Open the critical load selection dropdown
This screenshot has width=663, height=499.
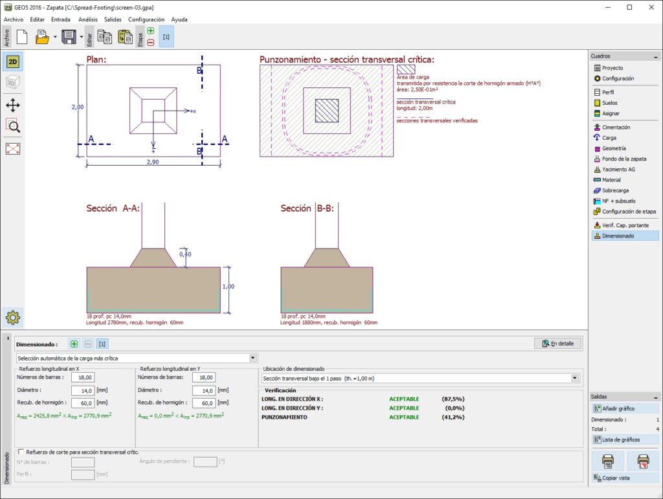253,358
